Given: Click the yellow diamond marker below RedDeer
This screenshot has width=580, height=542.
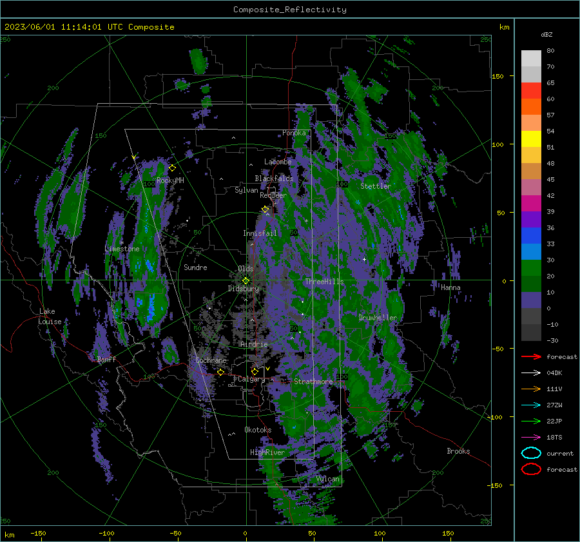Looking at the screenshot, I should point(265,209).
